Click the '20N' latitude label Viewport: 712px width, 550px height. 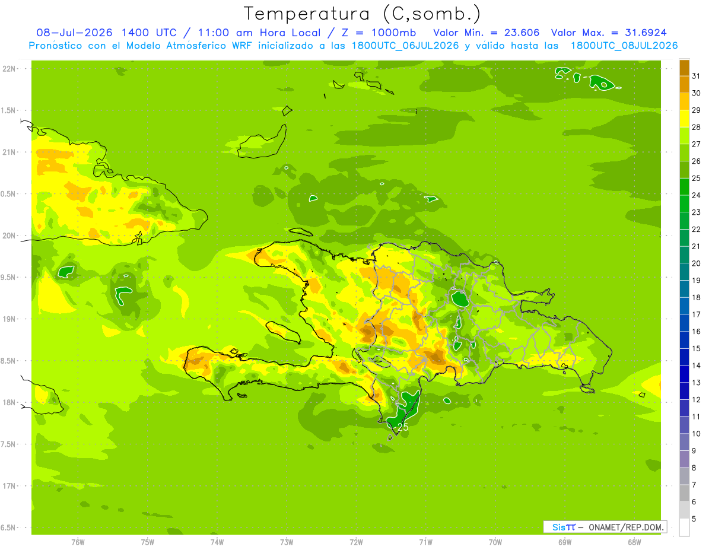tap(8, 236)
